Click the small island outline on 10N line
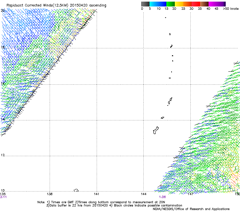This screenshot has height=211, width=240. pos(76,190)
